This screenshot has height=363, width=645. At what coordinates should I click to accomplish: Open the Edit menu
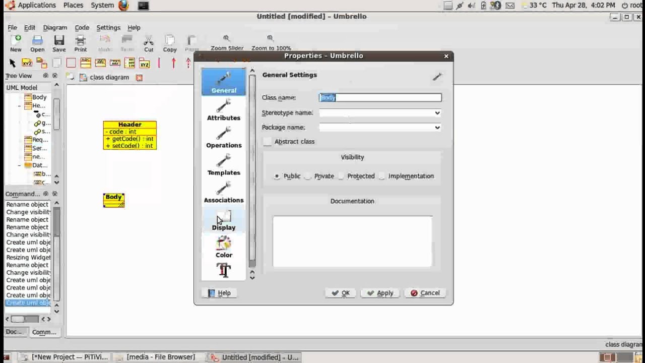(30, 28)
